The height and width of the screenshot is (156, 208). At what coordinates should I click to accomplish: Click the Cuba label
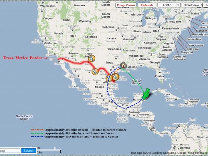(167, 95)
